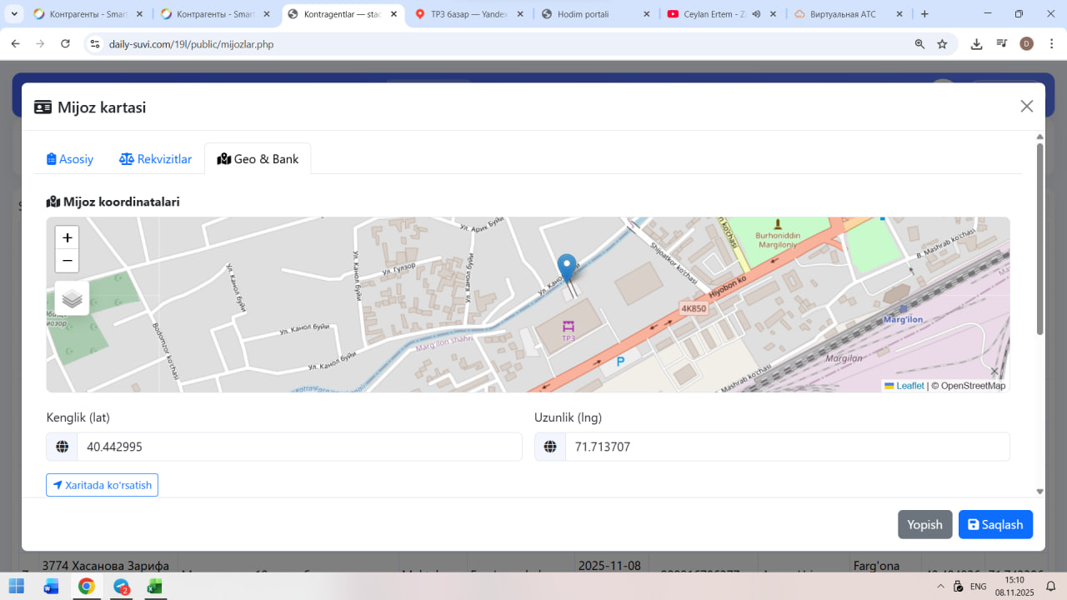The height and width of the screenshot is (600, 1067).
Task: Click the dialog's vertical scrollbar
Action: click(x=1039, y=239)
